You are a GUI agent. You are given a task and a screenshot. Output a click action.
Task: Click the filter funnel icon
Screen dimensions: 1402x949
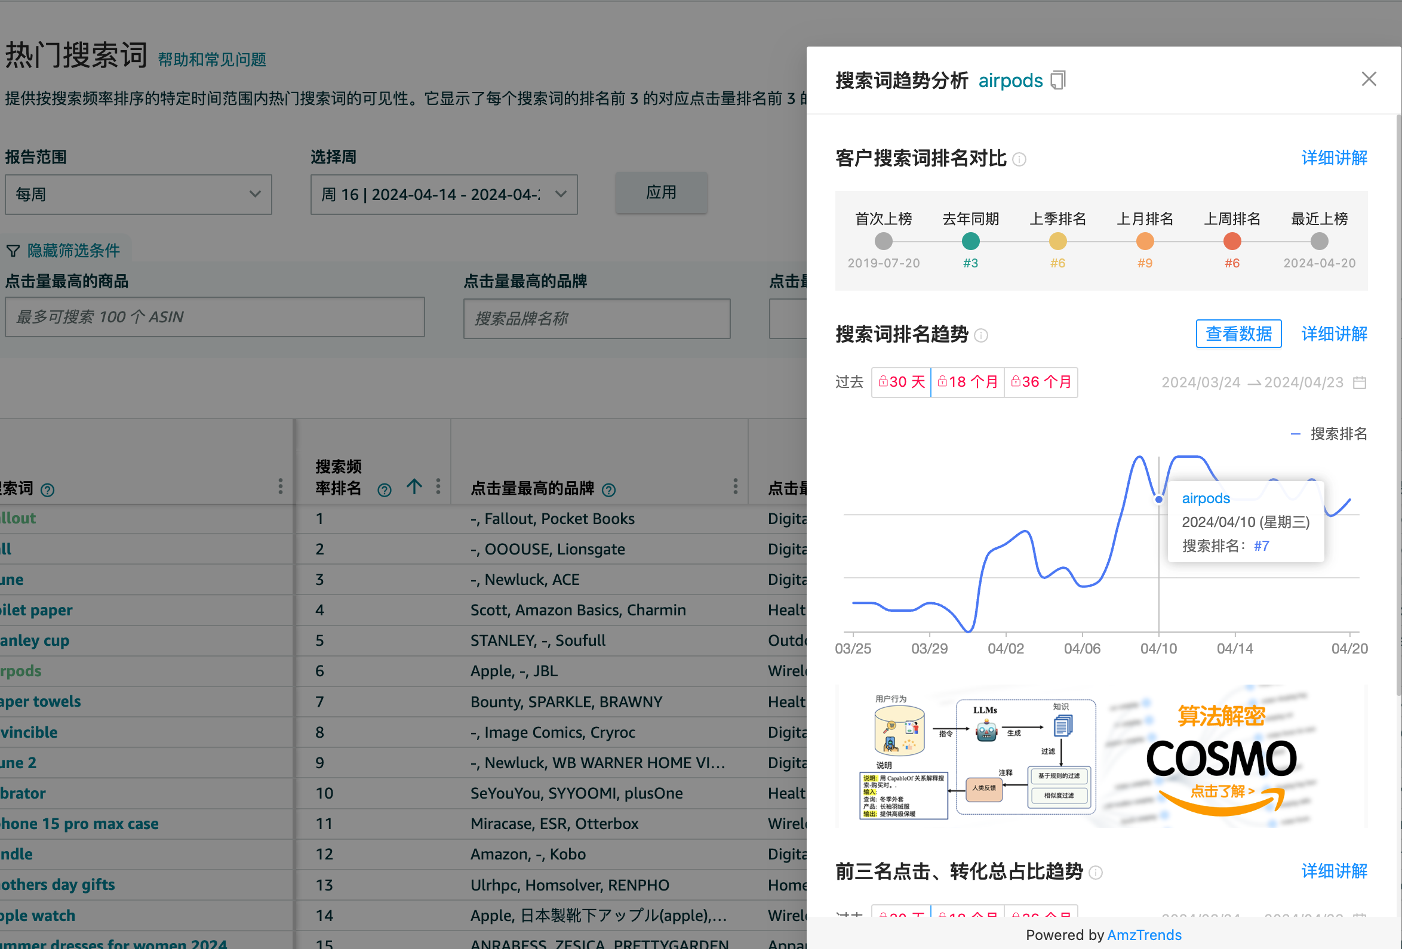[x=13, y=251]
